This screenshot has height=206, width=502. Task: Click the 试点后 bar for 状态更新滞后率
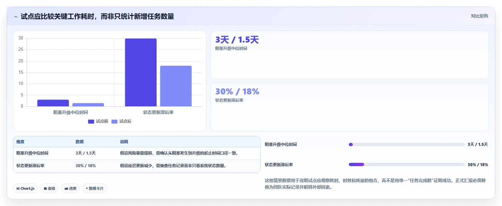(176, 86)
